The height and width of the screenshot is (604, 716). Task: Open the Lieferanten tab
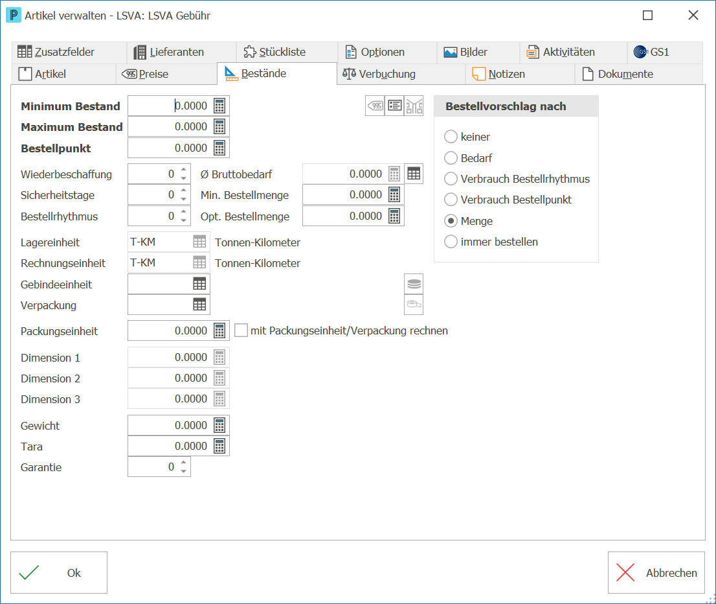tap(181, 52)
